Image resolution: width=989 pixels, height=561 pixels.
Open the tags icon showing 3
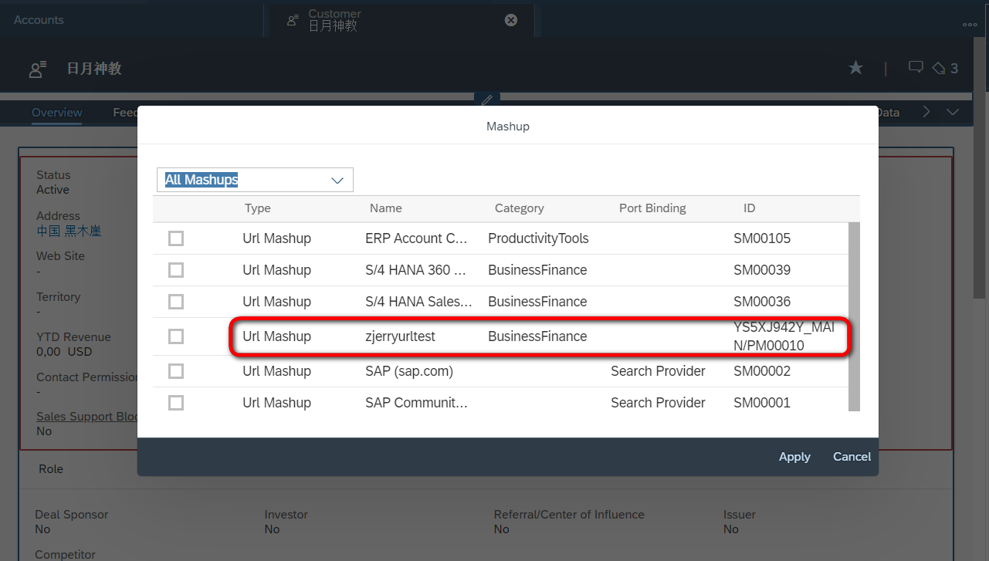945,68
